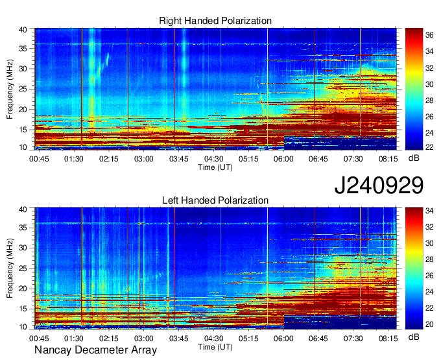Click the "36" value on Right Handed color bar
441x358 pixels.
point(429,35)
